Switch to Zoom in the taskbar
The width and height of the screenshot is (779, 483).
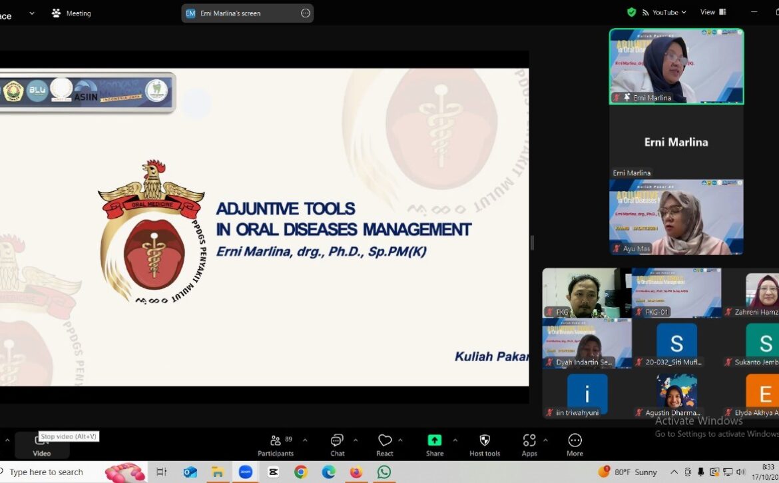[246, 472]
